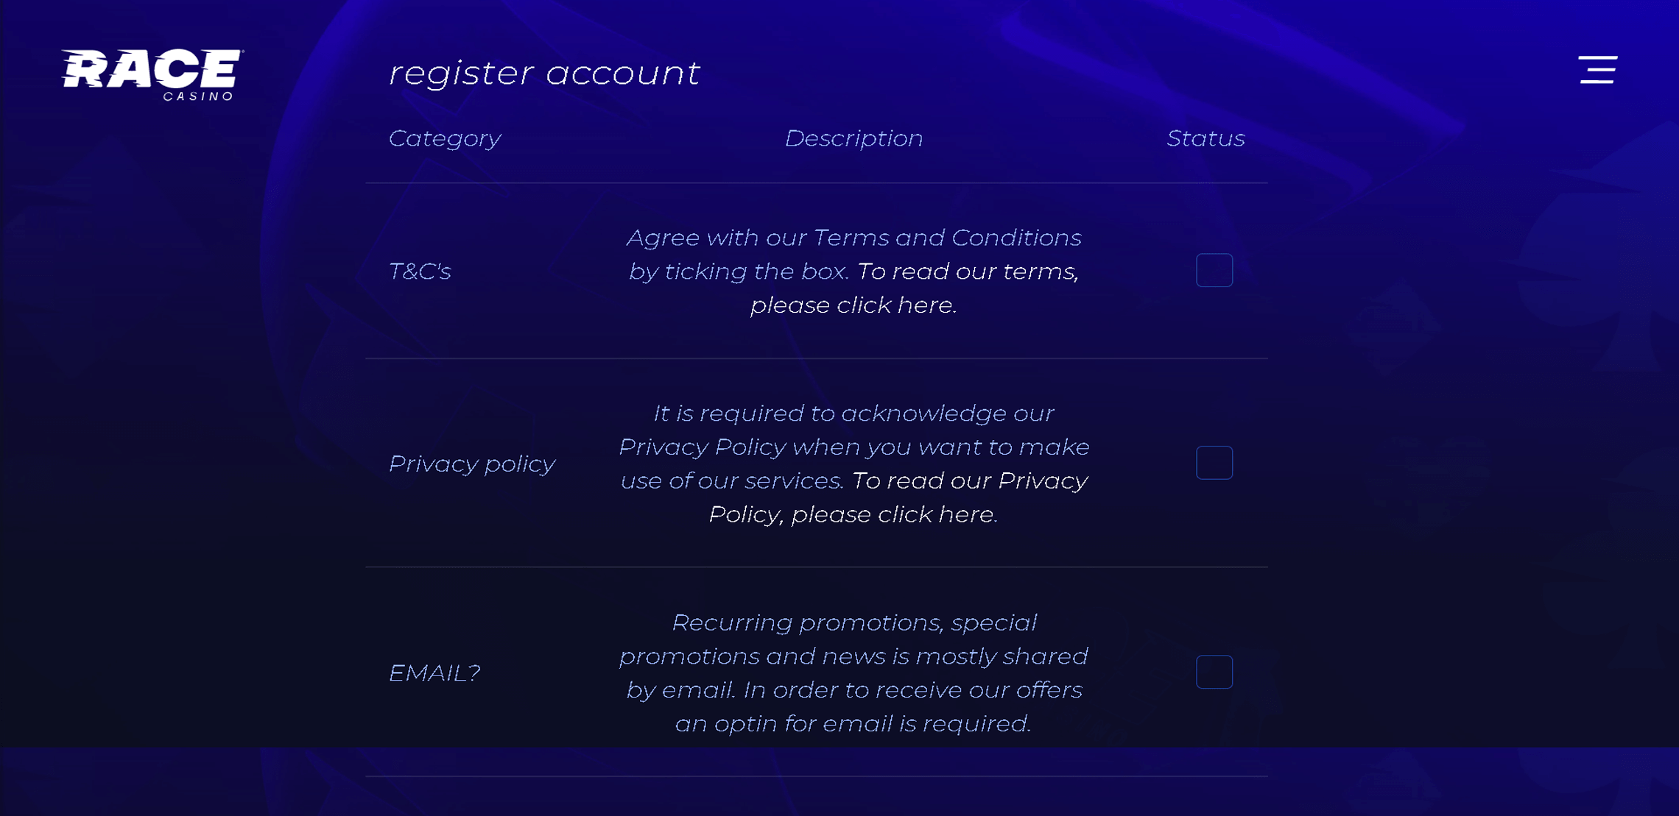Screen dimensions: 1679x816
Task: Enable the EMAIL opt-in checkbox
Action: pos(1214,672)
